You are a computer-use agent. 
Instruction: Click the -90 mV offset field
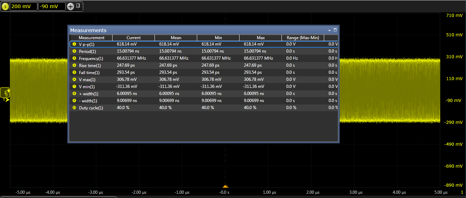[52, 6]
